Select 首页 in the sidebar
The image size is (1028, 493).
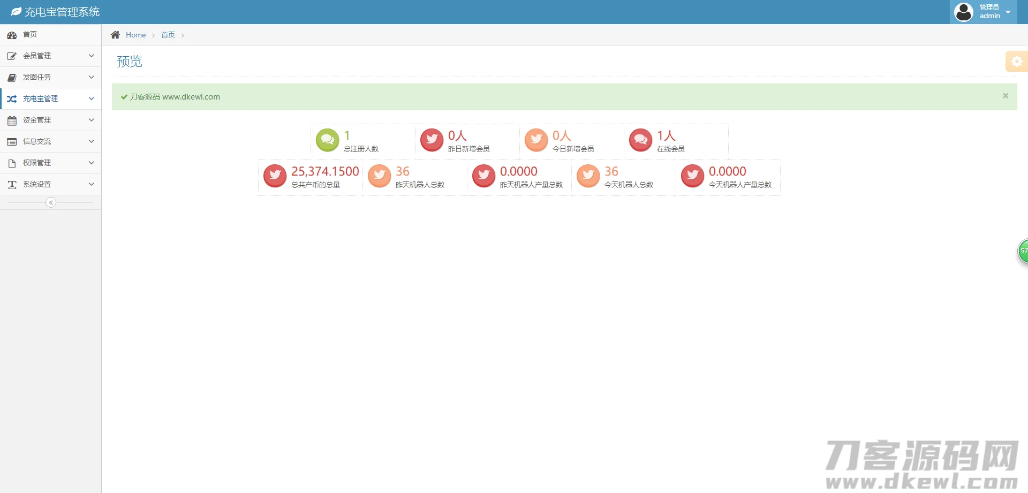tap(30, 34)
